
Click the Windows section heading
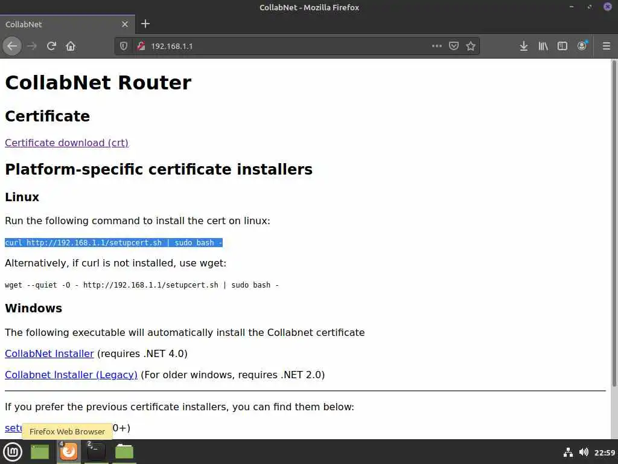pos(34,308)
